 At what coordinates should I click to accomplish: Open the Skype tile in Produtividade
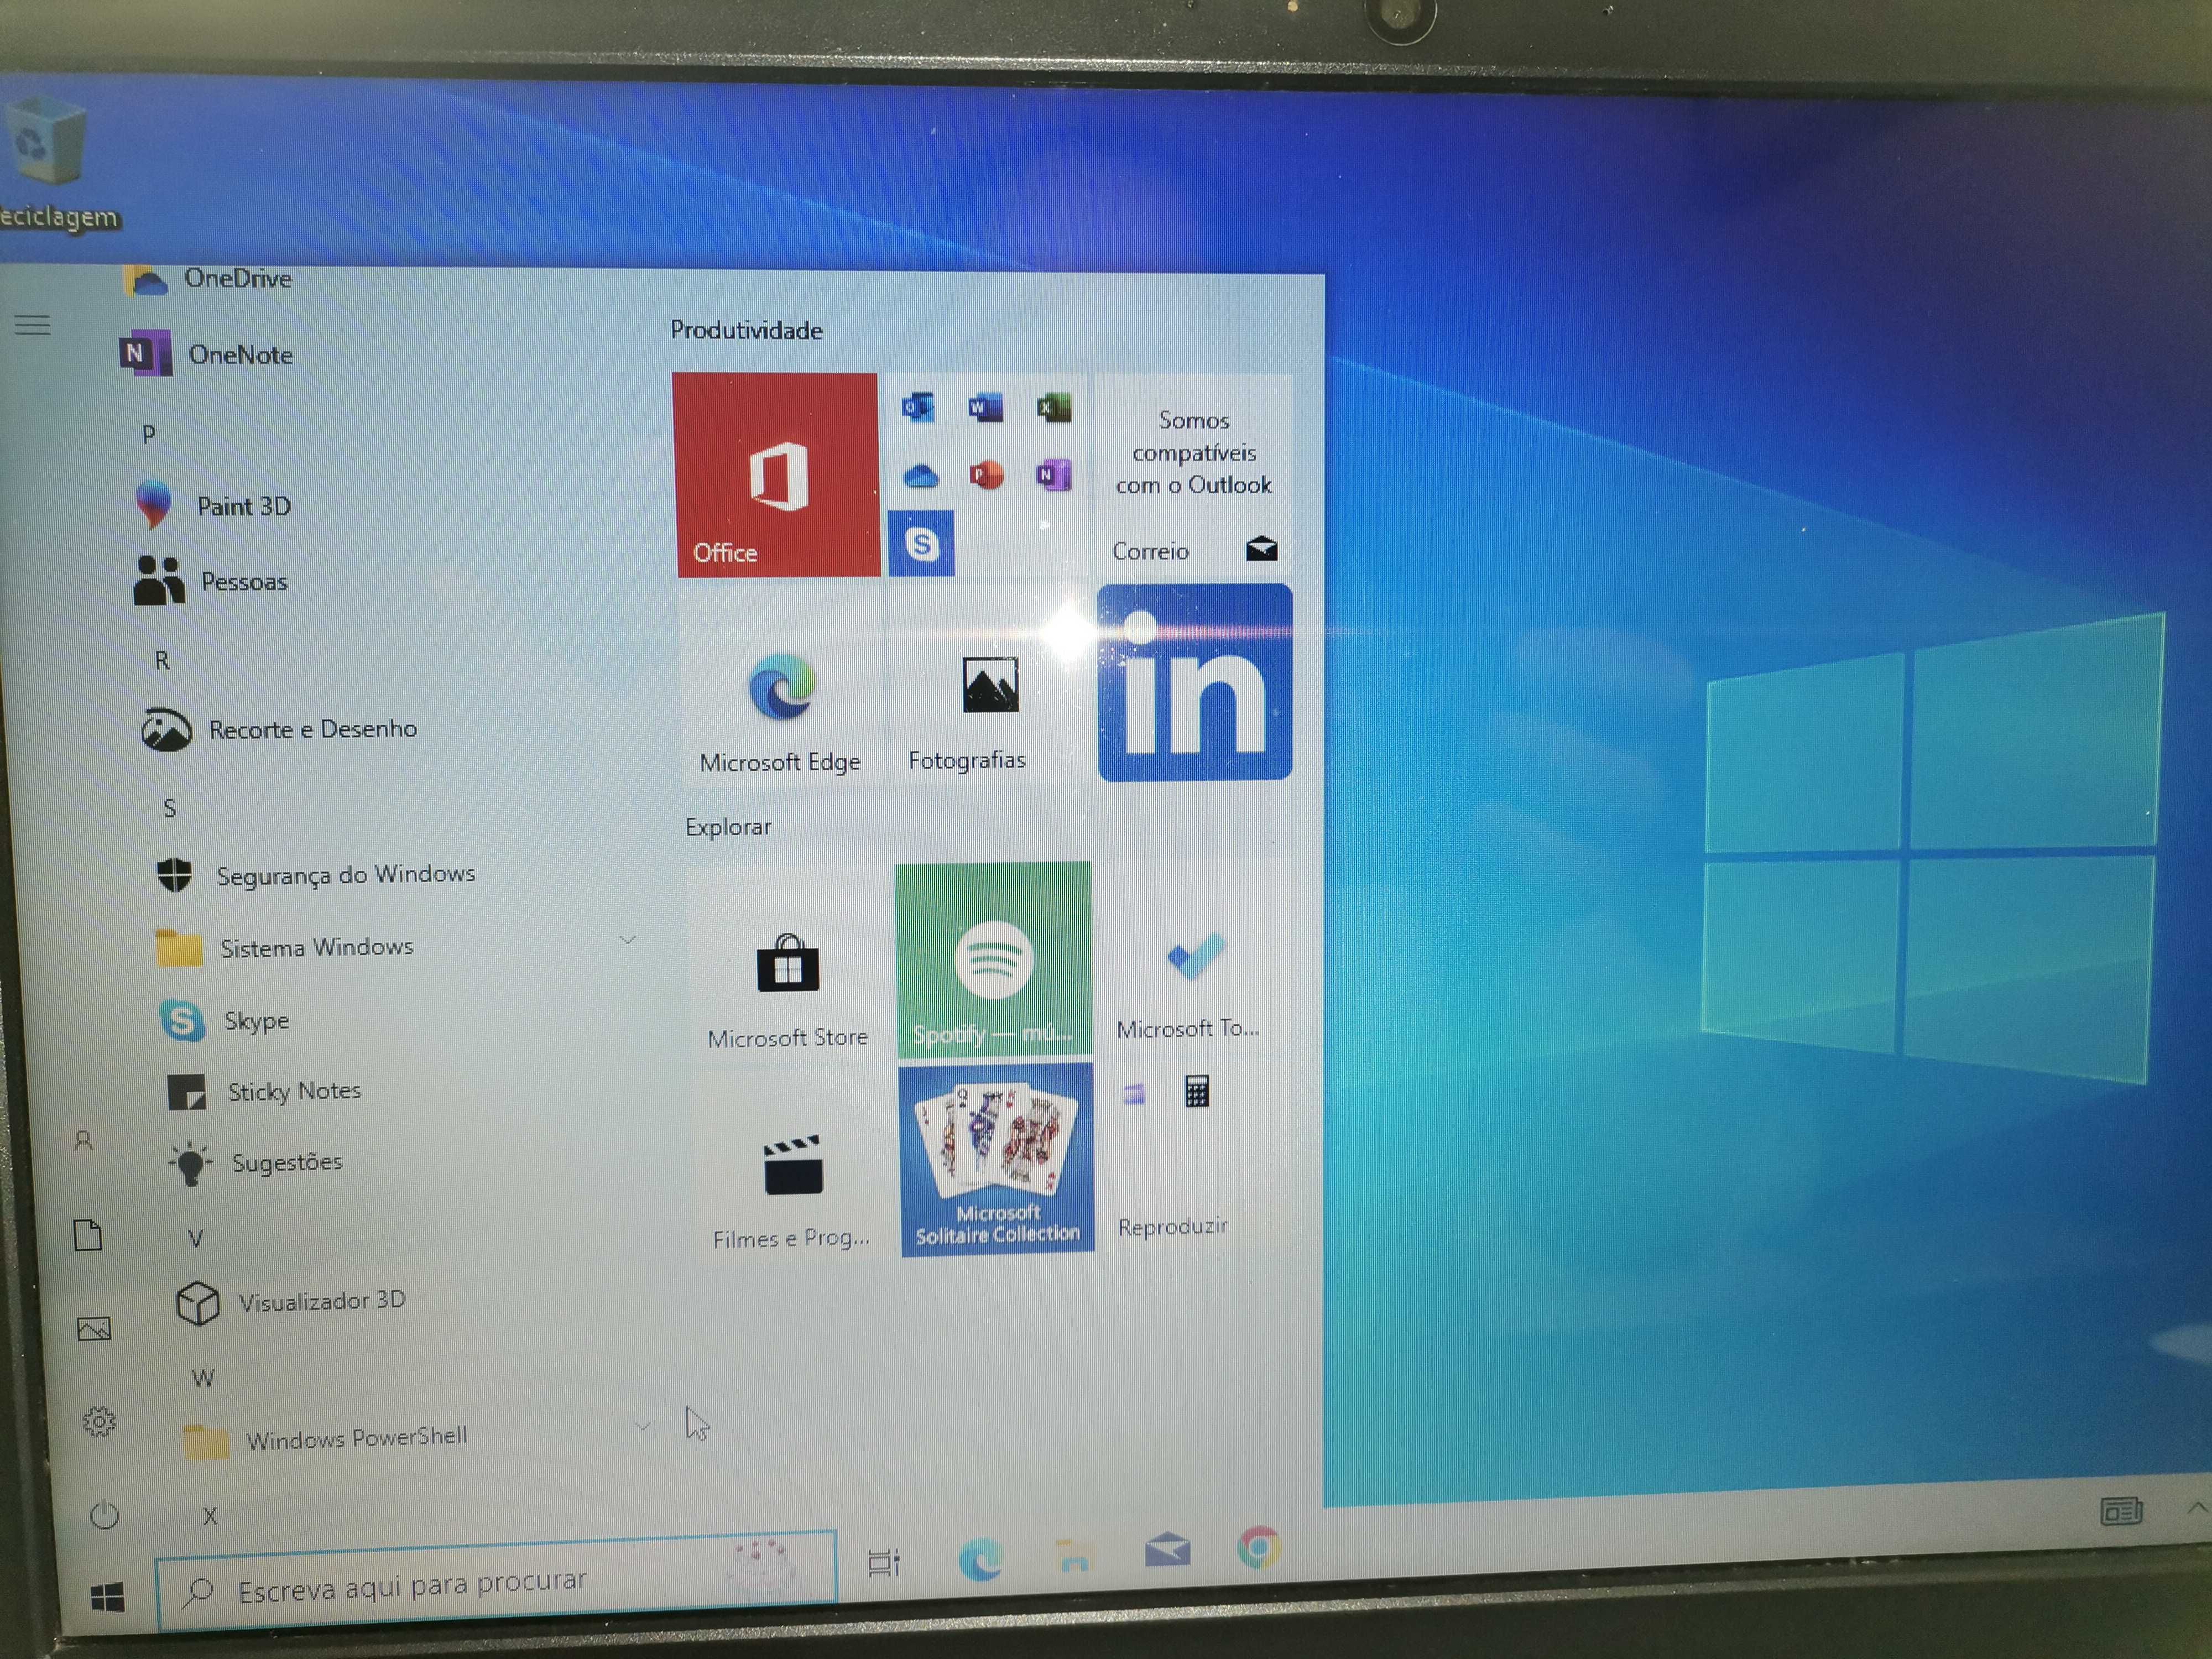click(x=921, y=544)
